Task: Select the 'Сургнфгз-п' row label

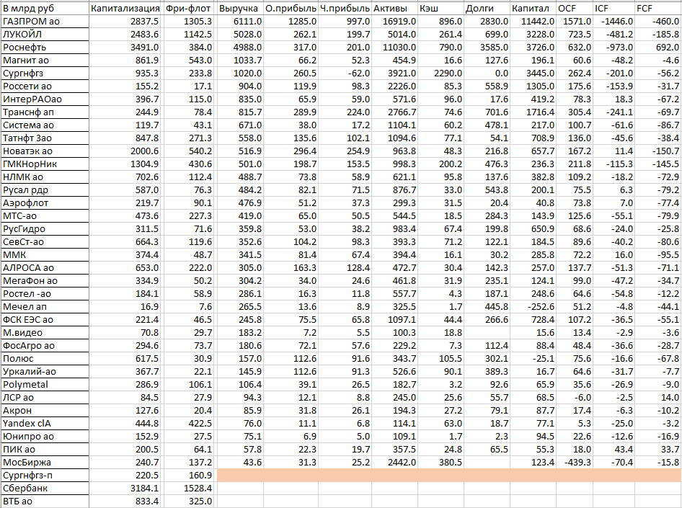Action: point(45,476)
